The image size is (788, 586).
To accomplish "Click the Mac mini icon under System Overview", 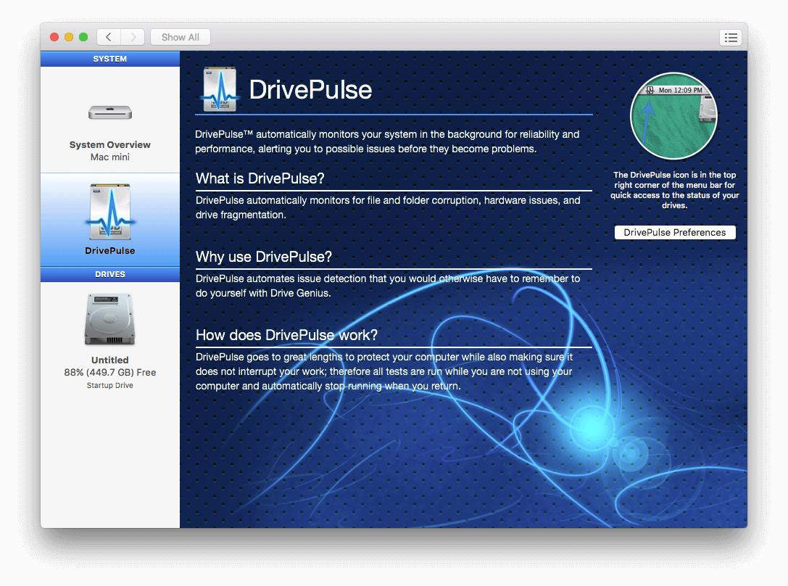I will coord(109,112).
